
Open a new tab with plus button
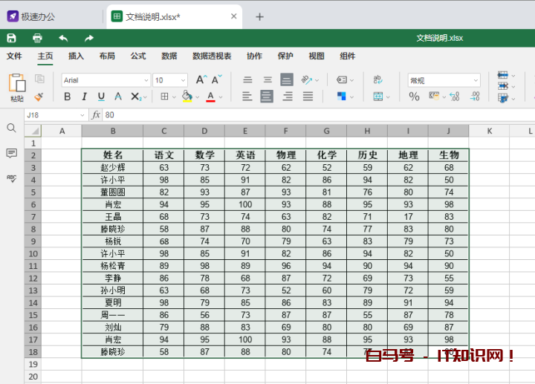259,16
